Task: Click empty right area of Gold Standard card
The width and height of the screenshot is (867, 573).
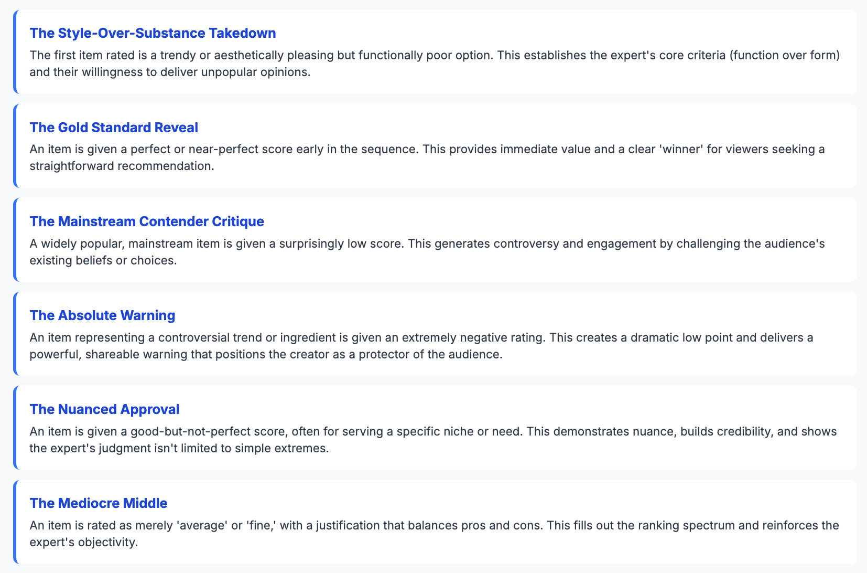Action: tap(524, 128)
